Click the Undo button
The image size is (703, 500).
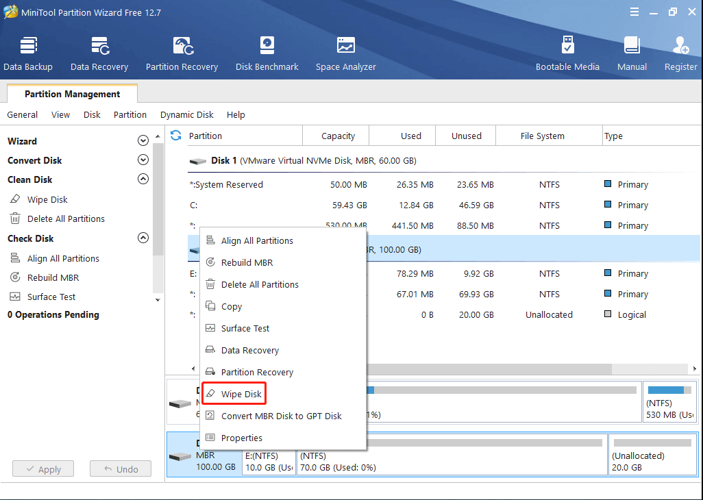(x=121, y=468)
